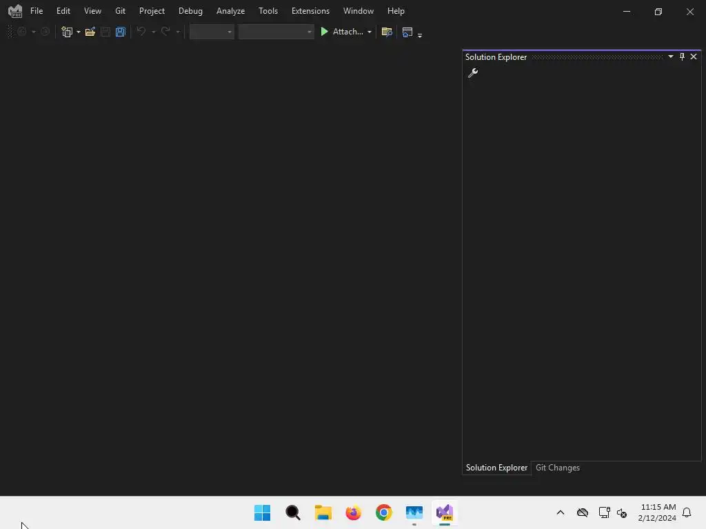The height and width of the screenshot is (529, 706).
Task: Minimize the Visual Studio window
Action: pos(626,11)
